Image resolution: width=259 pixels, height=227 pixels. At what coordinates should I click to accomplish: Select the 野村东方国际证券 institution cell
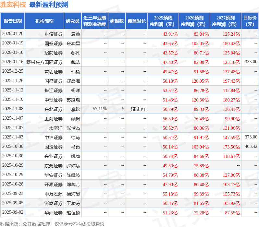click(44, 62)
